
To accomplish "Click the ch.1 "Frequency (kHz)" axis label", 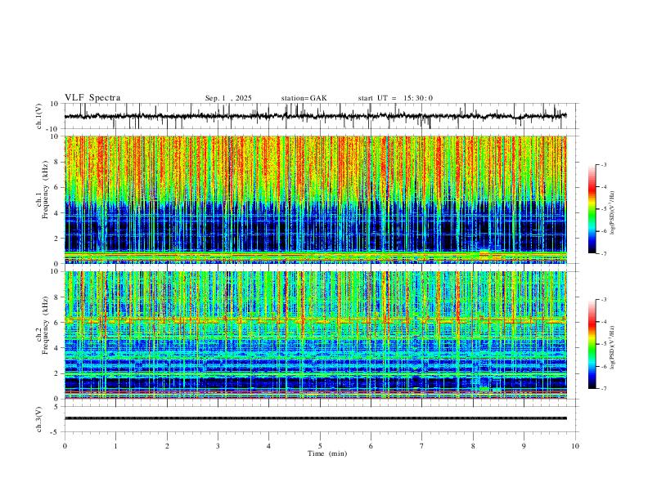I will (45, 190).
